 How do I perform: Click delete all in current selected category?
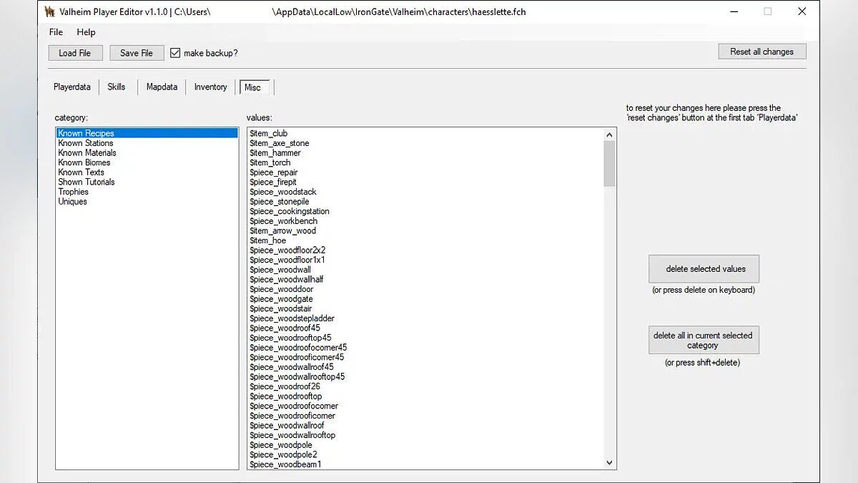click(x=703, y=340)
